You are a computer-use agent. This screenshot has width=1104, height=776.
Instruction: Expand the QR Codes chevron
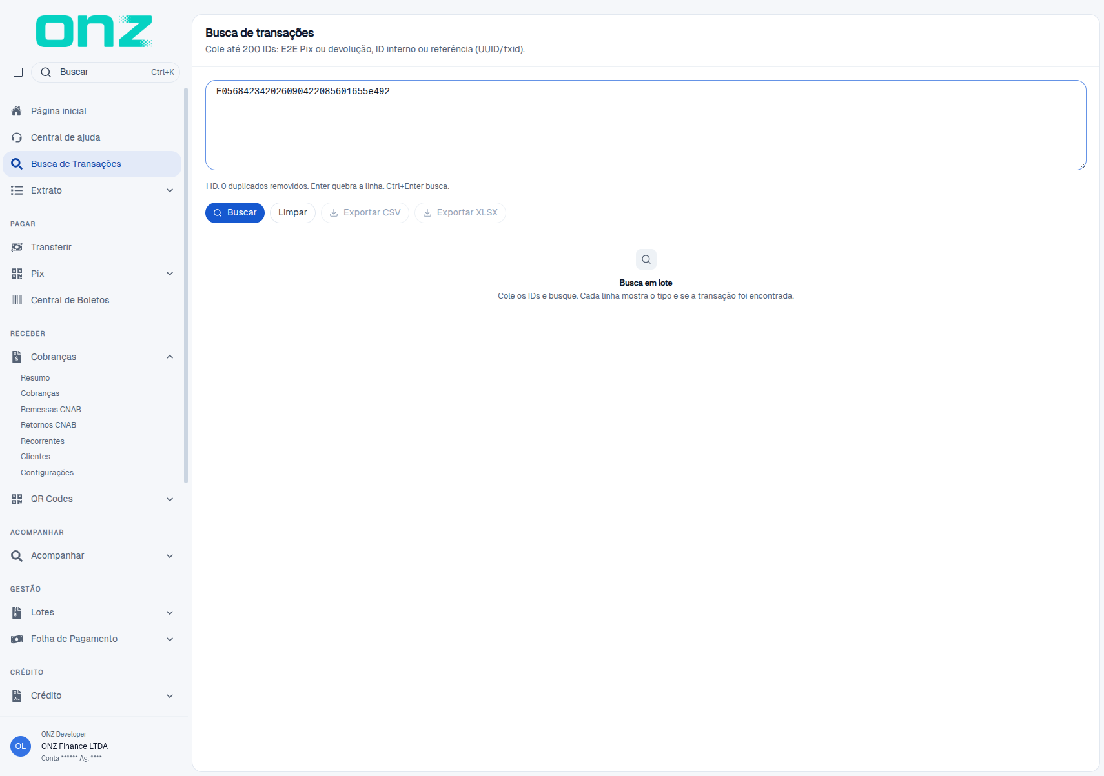click(x=170, y=499)
